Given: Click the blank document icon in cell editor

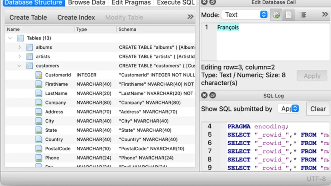Looking at the screenshot, I should pyautogui.click(x=289, y=15).
